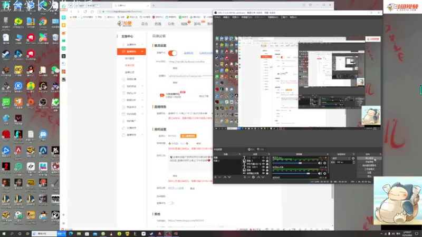Image resolution: width=422 pixels, height=237 pixels.
Task: Expand the 主播相关 sidebar section
Action: click(x=131, y=44)
